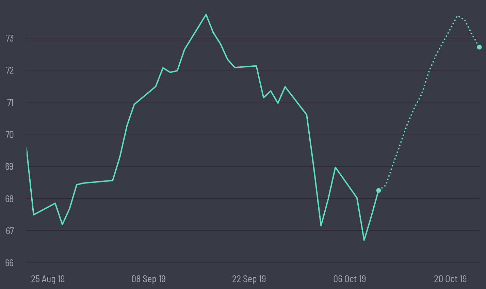
Task: Select the 25 Aug 19 date label
Action: point(48,279)
